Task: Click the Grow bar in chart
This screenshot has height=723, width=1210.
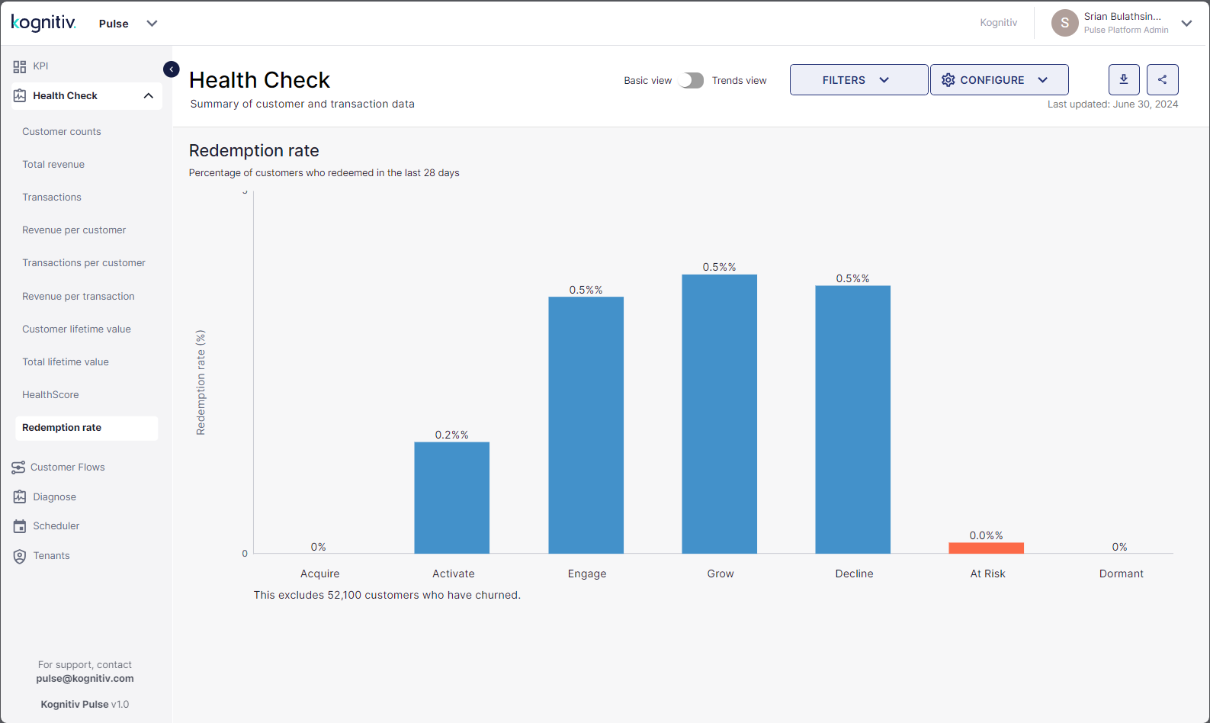Action: 720,414
